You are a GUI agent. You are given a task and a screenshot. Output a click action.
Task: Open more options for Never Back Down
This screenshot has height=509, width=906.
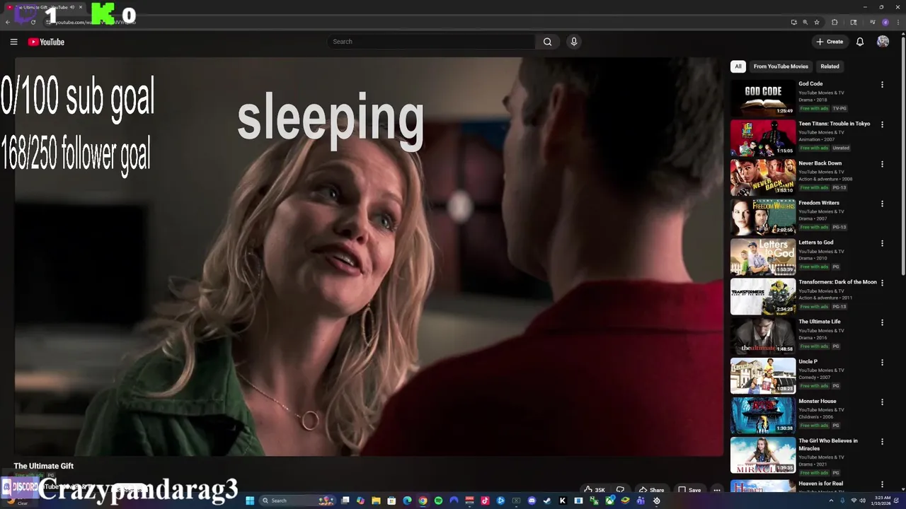click(882, 164)
